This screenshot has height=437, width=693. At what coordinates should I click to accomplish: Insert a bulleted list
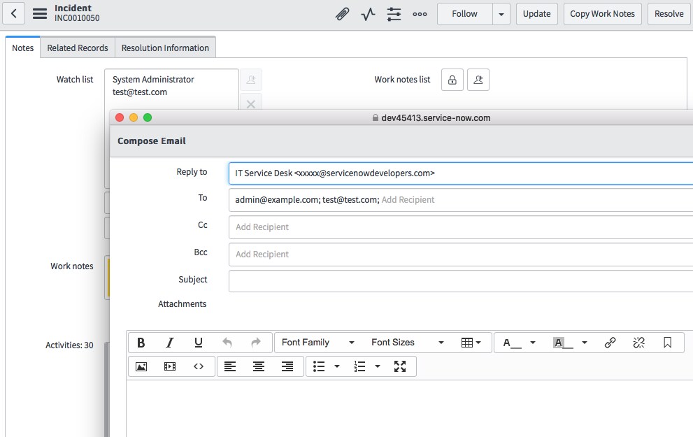click(x=319, y=366)
